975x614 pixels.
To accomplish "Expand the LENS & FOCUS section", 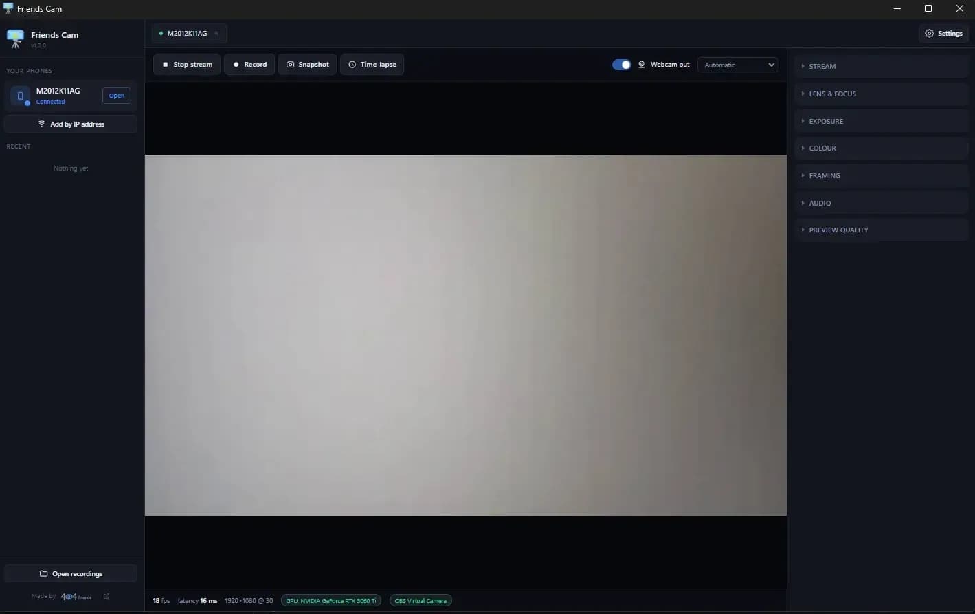I will point(882,94).
